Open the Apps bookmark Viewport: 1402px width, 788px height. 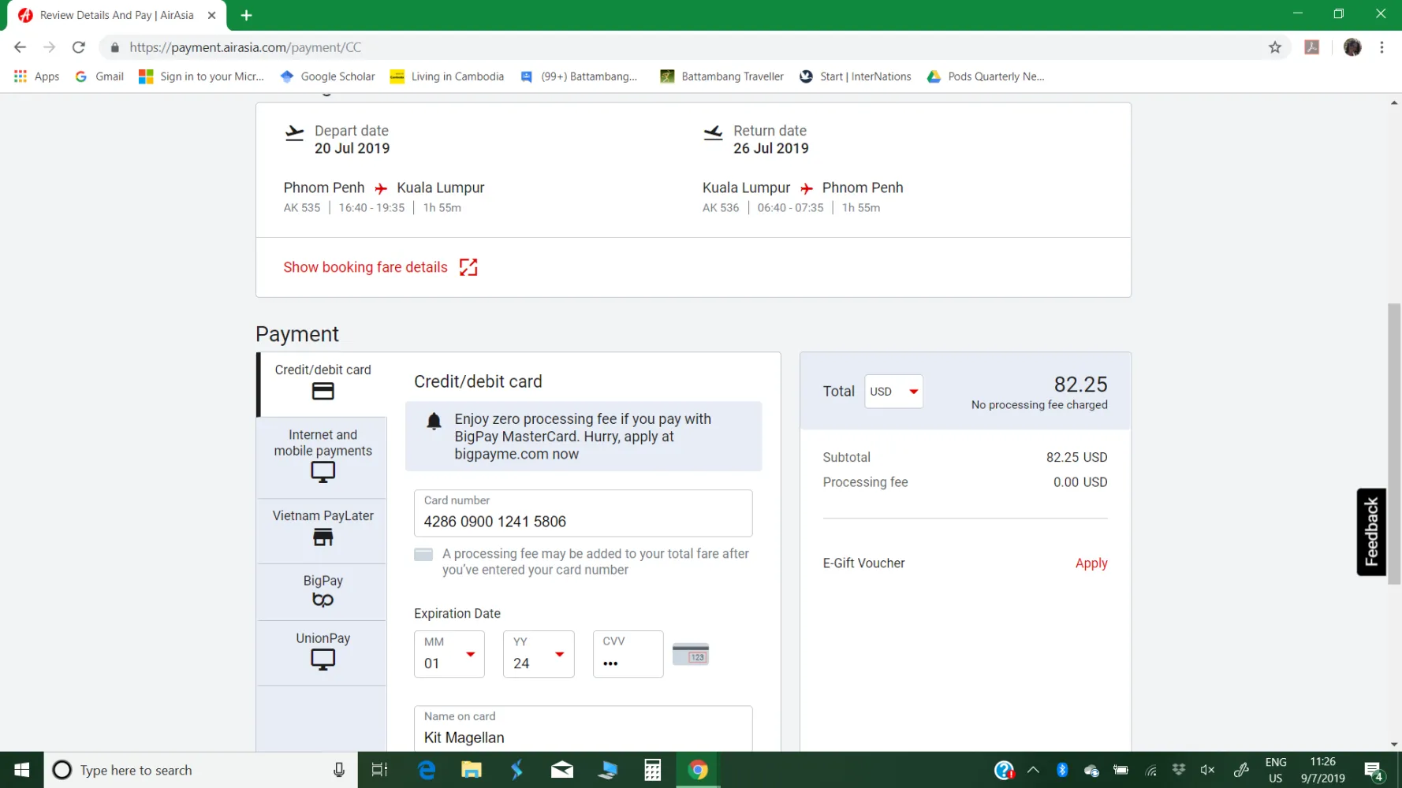(36, 76)
